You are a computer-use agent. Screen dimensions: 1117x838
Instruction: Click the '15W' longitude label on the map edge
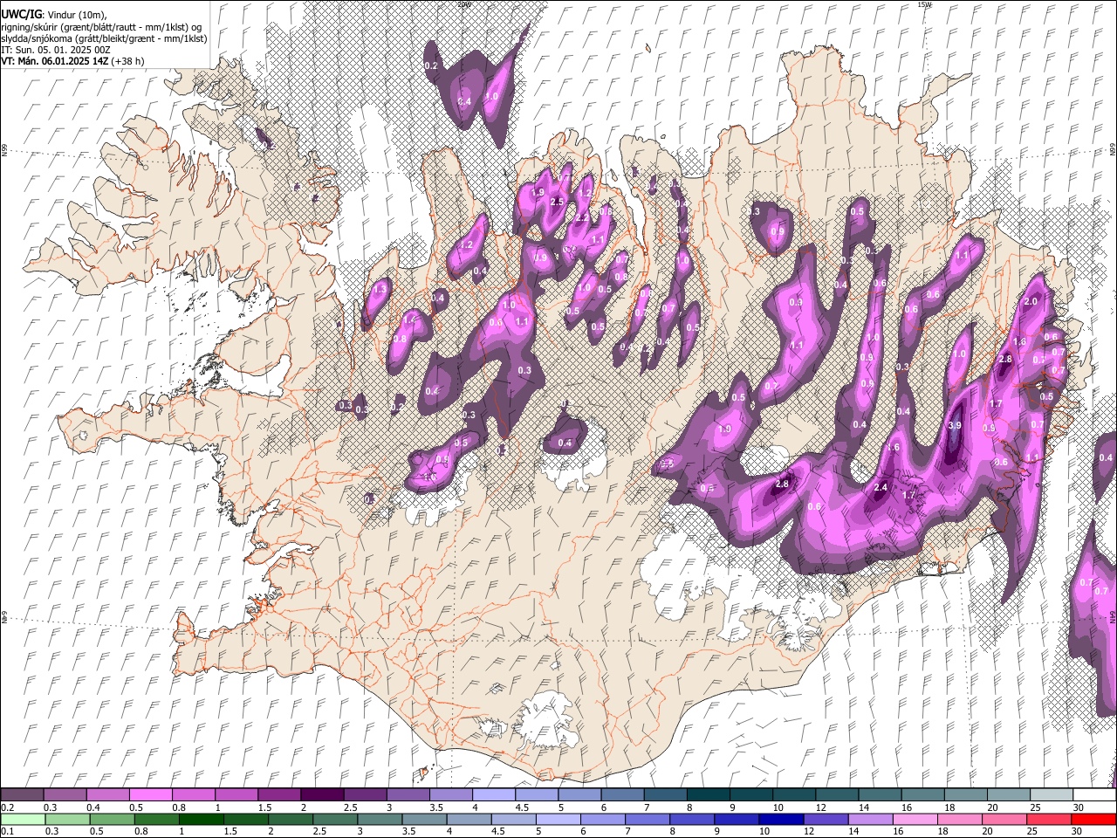click(924, 4)
